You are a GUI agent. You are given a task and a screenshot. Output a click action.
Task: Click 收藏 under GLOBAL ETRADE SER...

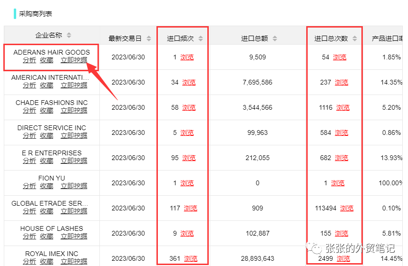pyautogui.click(x=47, y=211)
